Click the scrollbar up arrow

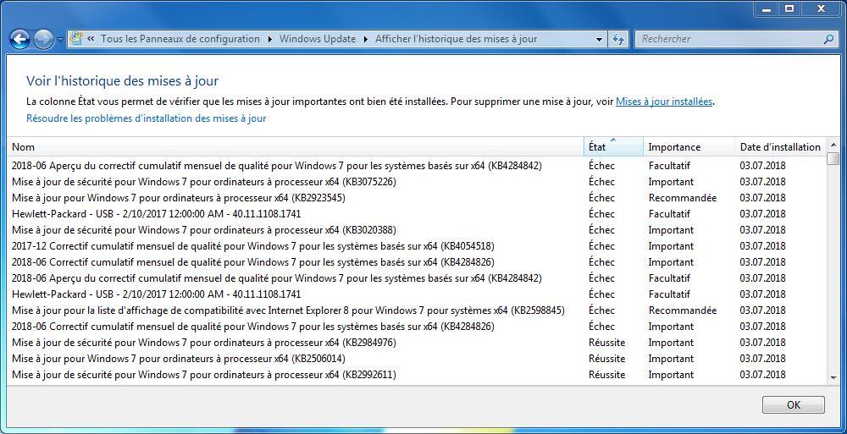[x=833, y=145]
